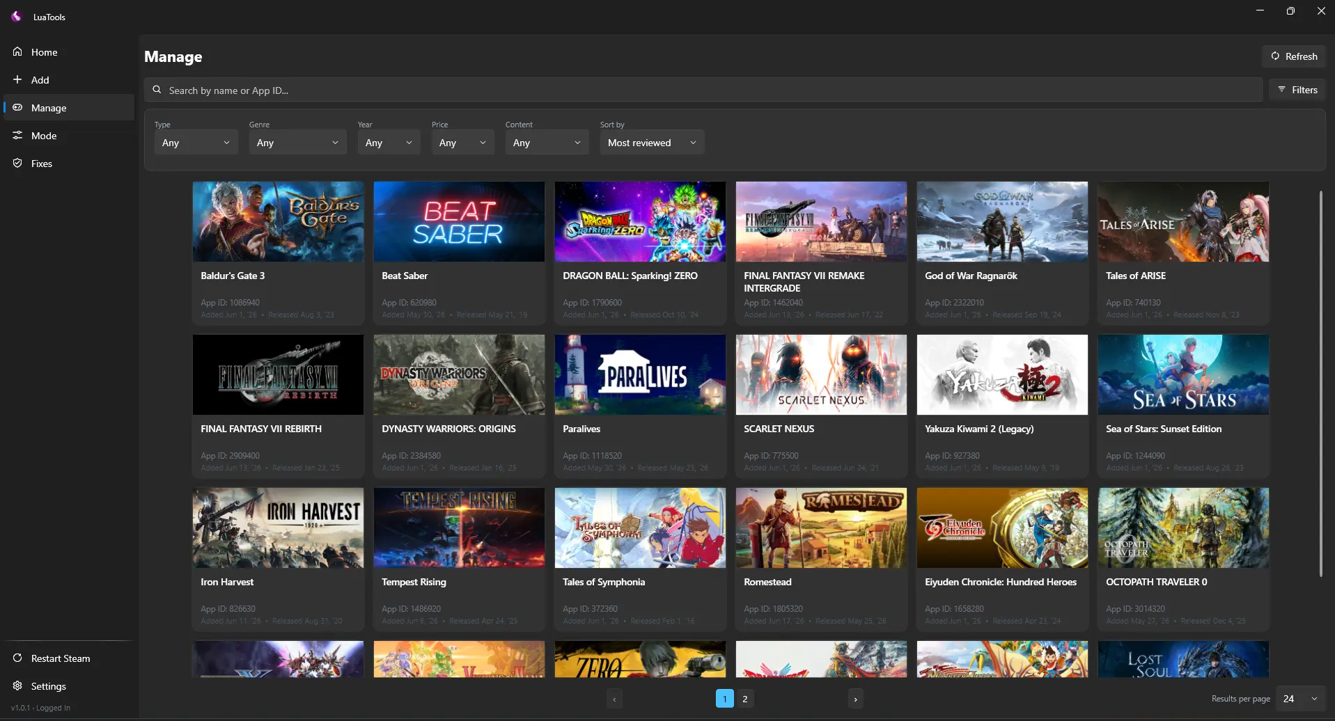1335x721 pixels.
Task: Open the Content filter dropdown
Action: tap(547, 143)
